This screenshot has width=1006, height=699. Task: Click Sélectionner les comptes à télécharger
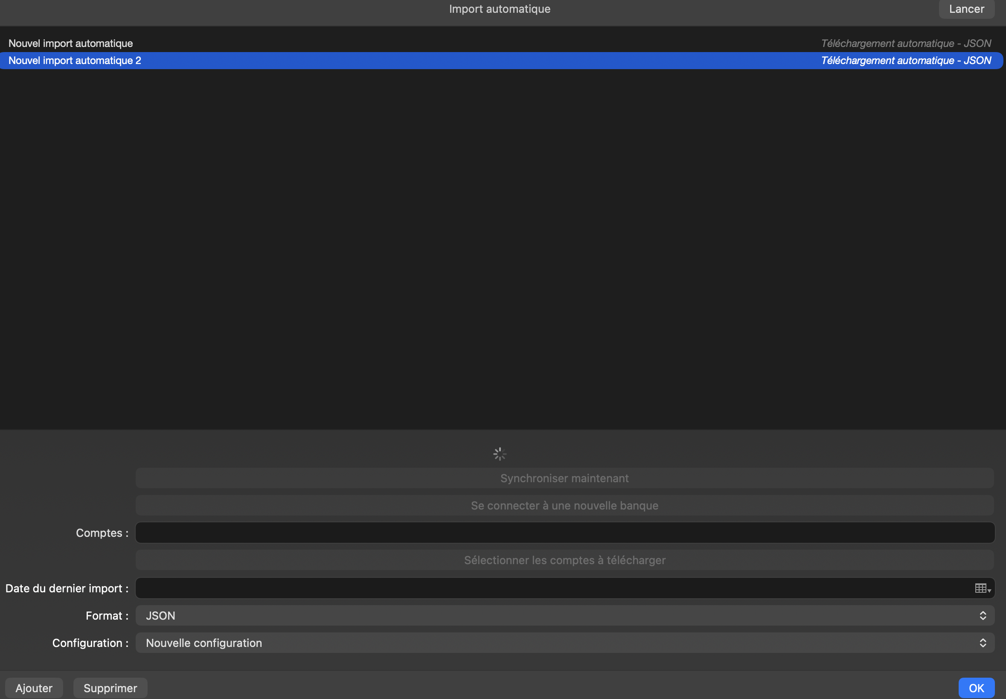pos(564,560)
